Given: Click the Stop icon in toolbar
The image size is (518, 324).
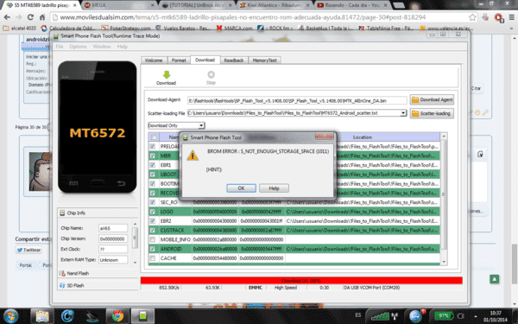Looking at the screenshot, I should [211, 74].
